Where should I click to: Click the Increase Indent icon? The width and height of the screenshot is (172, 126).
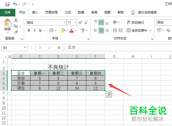pyautogui.click(x=121, y=30)
